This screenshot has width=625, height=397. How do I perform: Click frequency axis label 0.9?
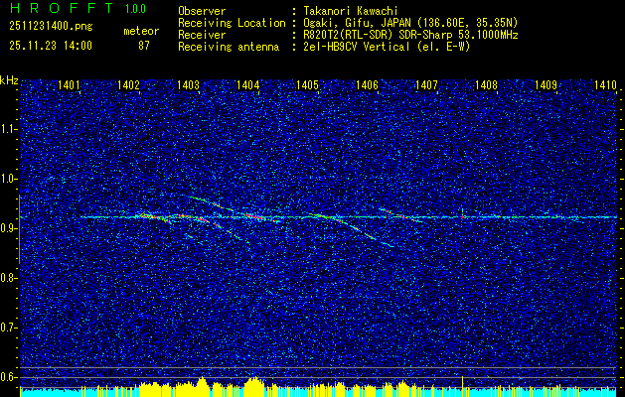click(7, 228)
